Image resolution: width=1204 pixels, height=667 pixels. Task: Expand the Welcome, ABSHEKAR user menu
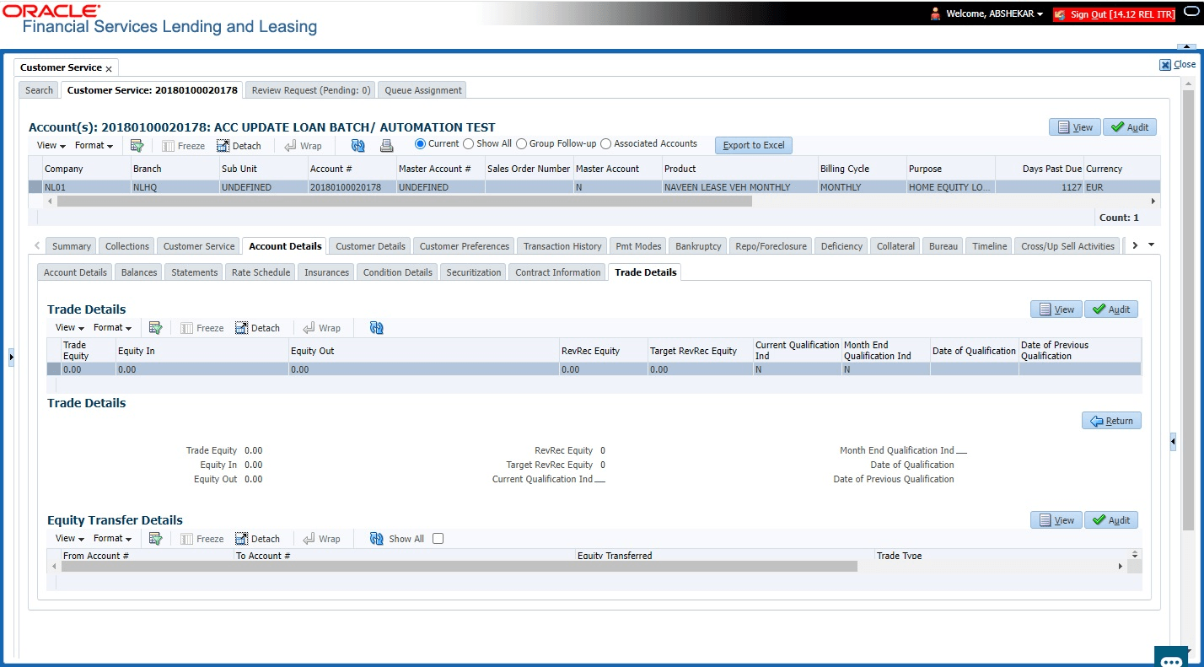(995, 14)
